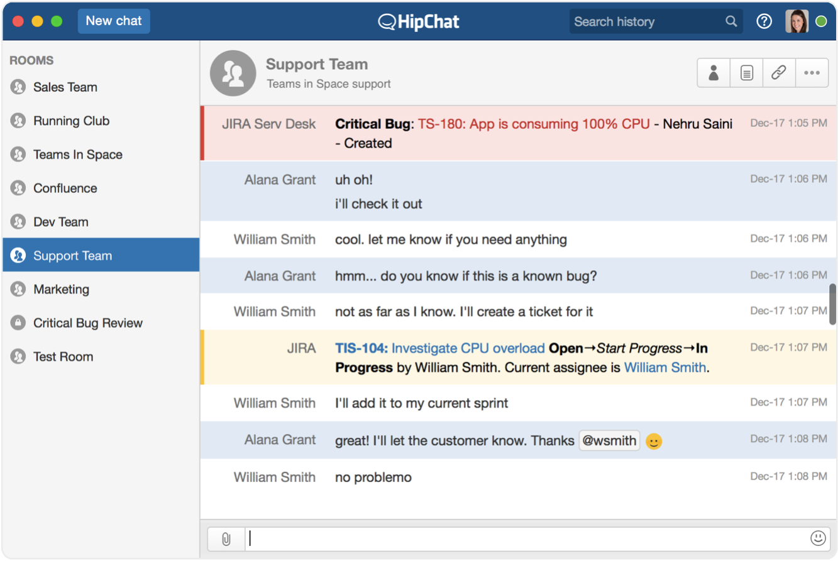
Task: Select the Support Team room in sidebar
Action: pos(101,255)
